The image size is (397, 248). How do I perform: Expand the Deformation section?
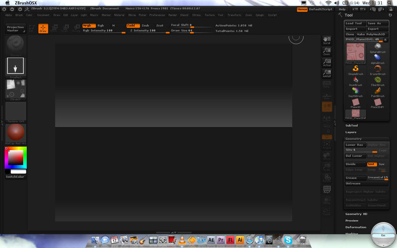(x=356, y=227)
